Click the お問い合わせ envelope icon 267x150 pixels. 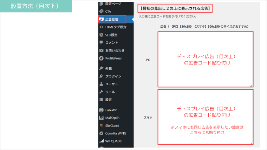[101, 50]
